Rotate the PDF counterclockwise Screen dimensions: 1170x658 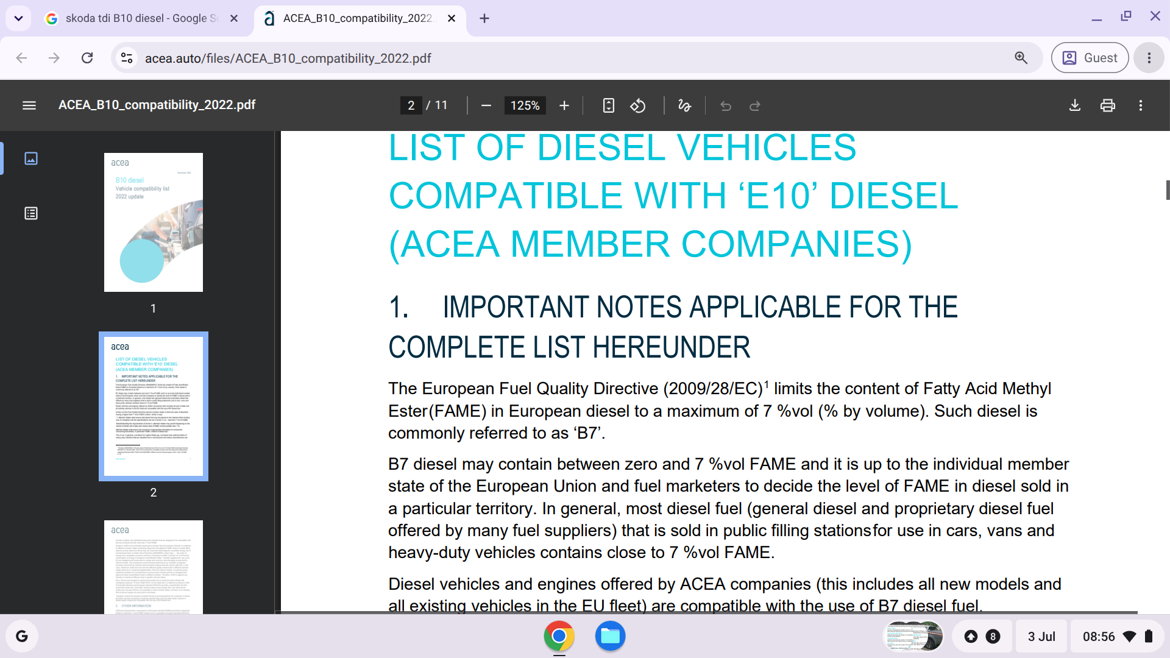638,105
